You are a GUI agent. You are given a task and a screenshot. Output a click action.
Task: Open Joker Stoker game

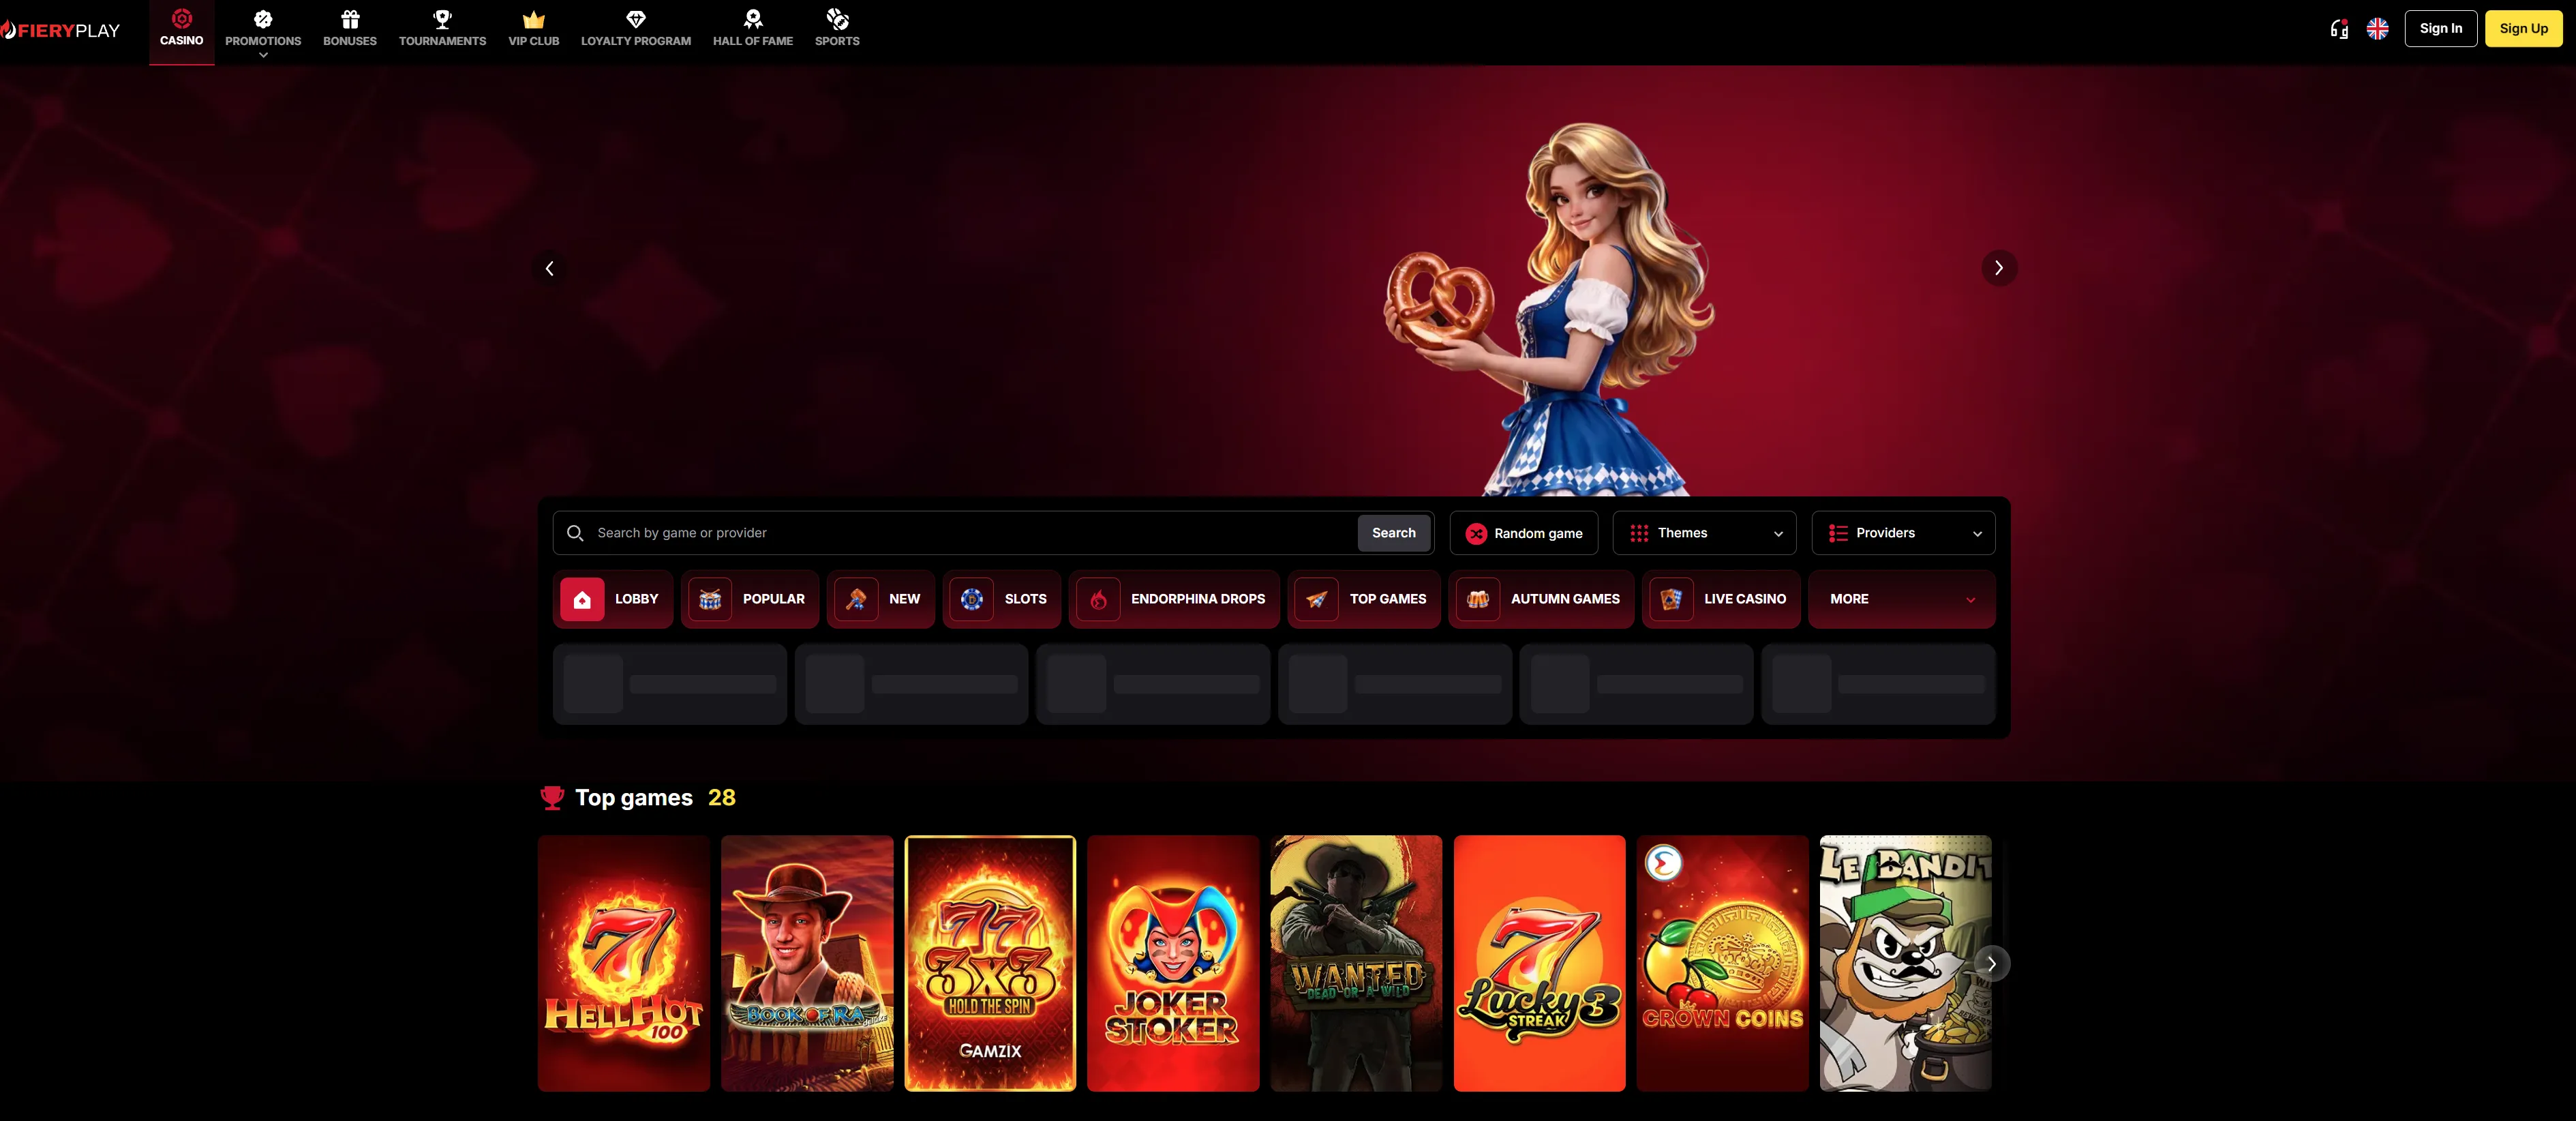tap(1173, 963)
